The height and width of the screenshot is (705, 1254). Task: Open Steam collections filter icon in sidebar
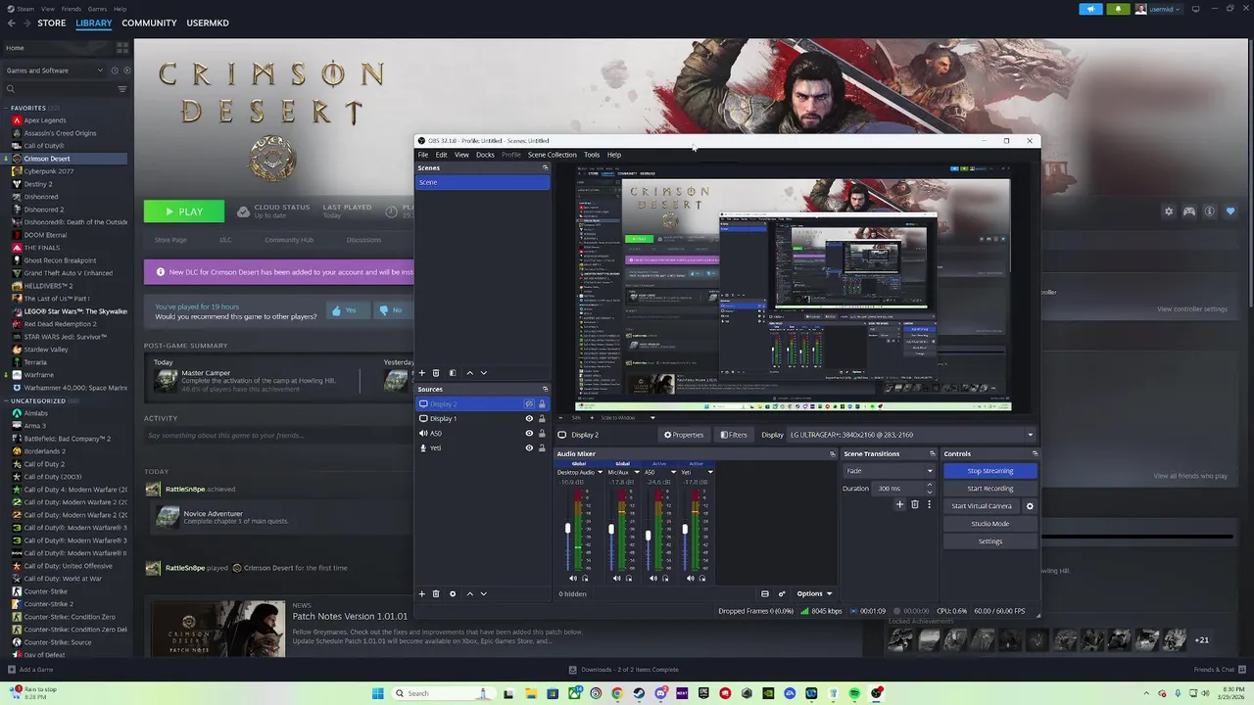(x=122, y=89)
